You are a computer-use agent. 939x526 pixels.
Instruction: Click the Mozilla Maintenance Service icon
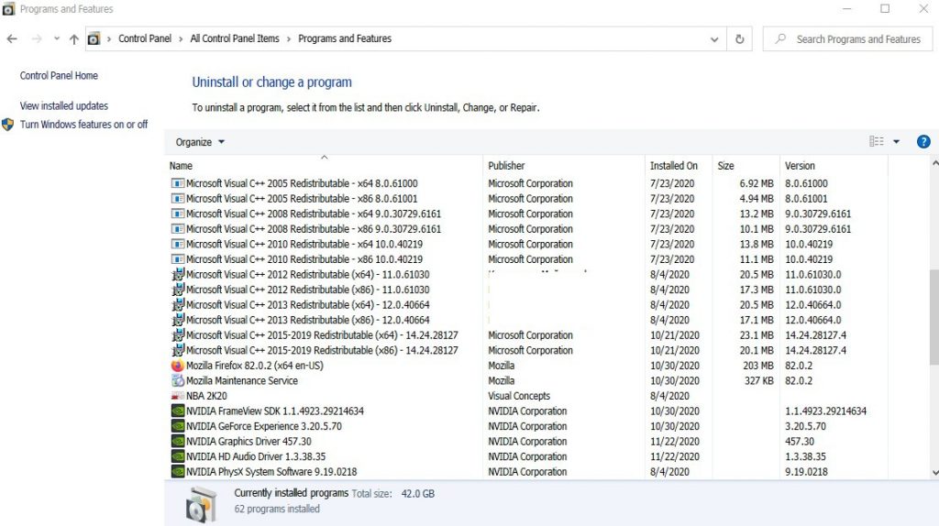pos(177,380)
